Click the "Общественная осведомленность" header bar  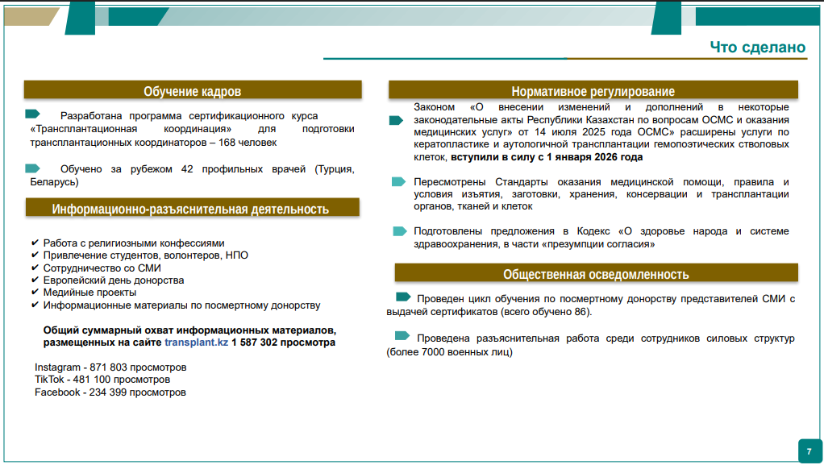tap(596, 273)
